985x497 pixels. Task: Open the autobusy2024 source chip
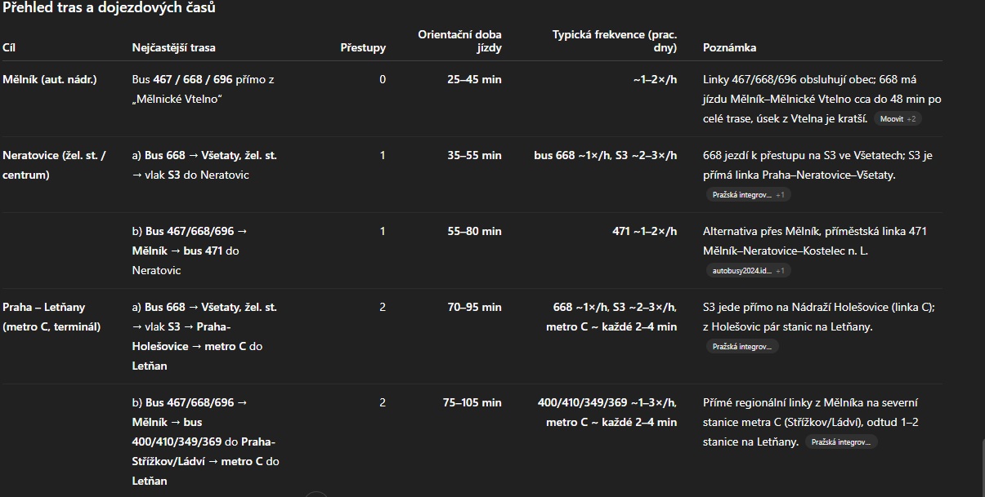pyautogui.click(x=747, y=271)
